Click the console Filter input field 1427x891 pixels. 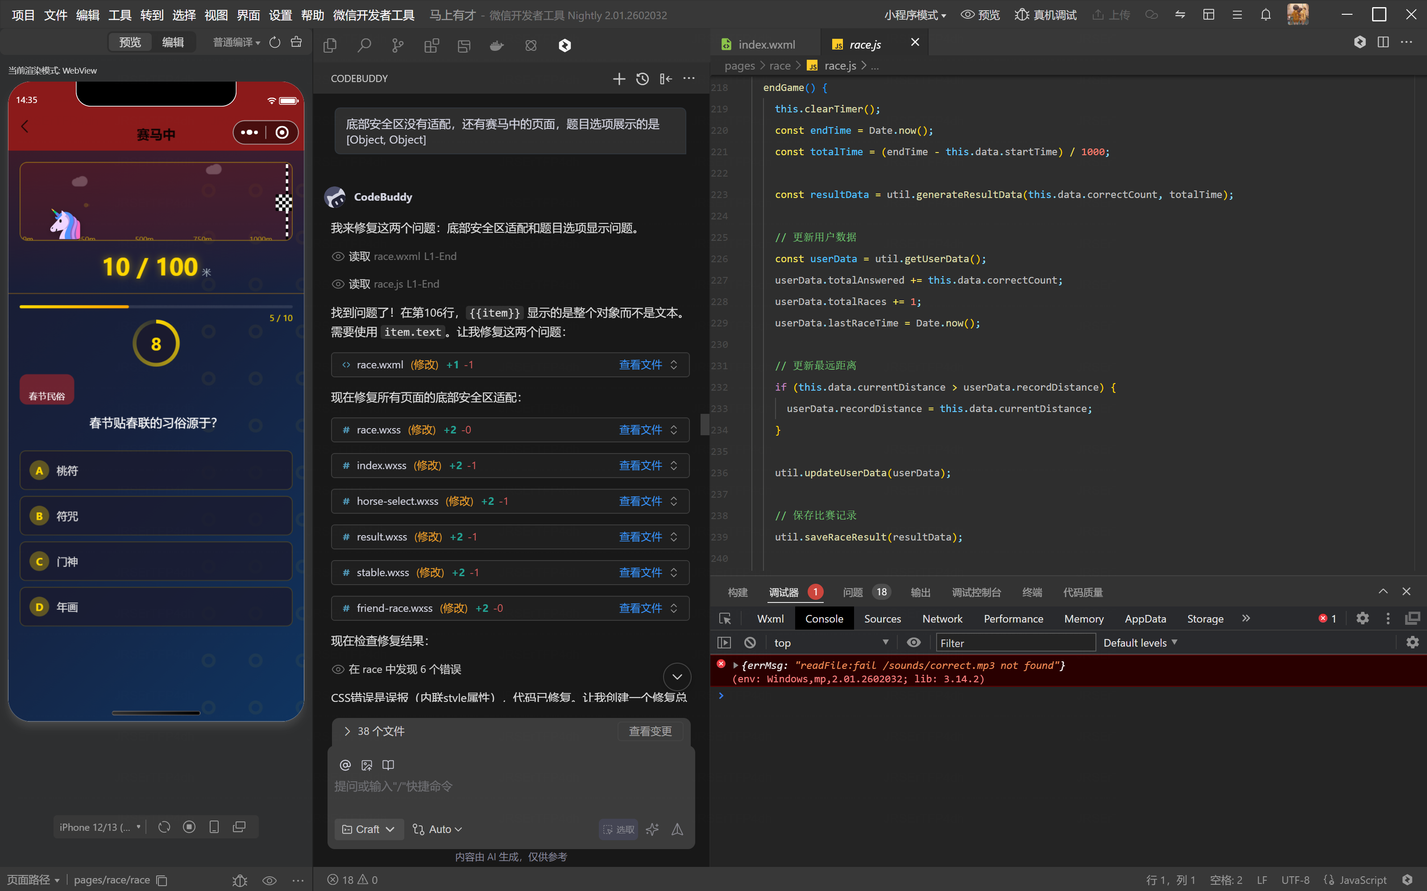[x=1015, y=643]
